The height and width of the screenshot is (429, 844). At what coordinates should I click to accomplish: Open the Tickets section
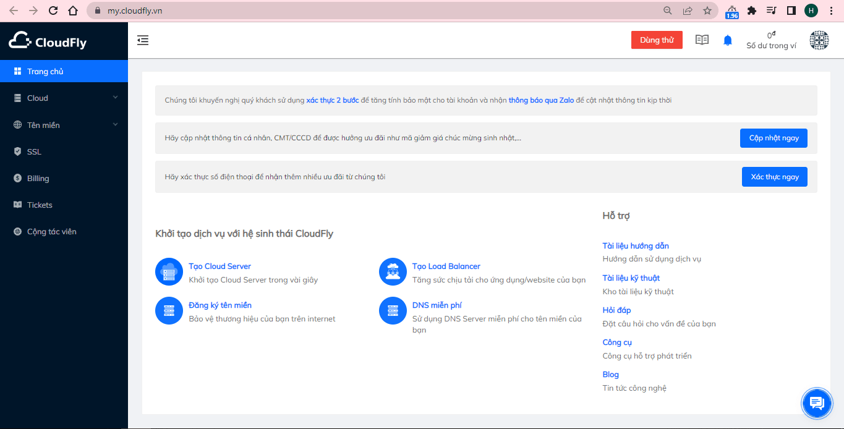tap(64, 205)
